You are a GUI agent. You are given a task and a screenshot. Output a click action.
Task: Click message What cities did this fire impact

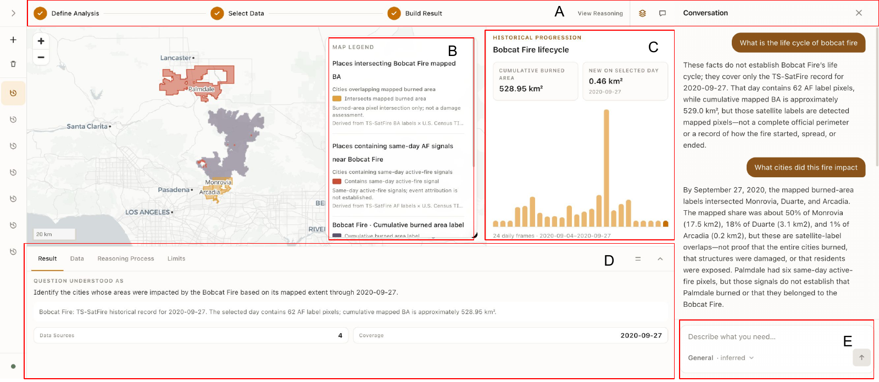pyautogui.click(x=806, y=167)
